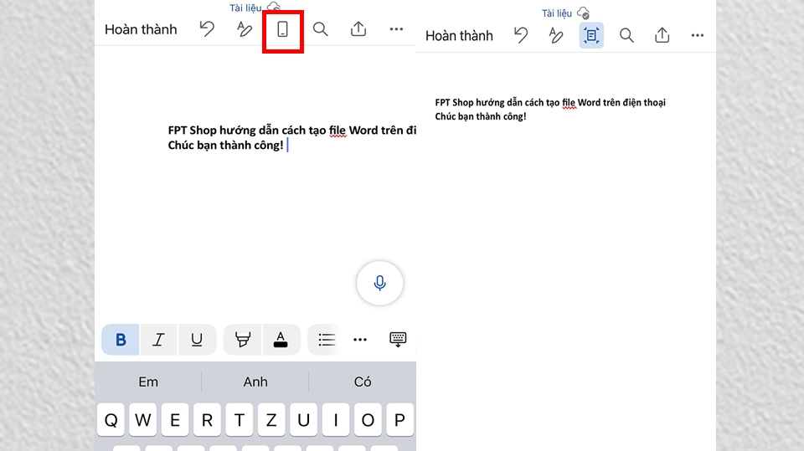
Task: Pick keyboard suggestion Anh
Action: point(255,382)
